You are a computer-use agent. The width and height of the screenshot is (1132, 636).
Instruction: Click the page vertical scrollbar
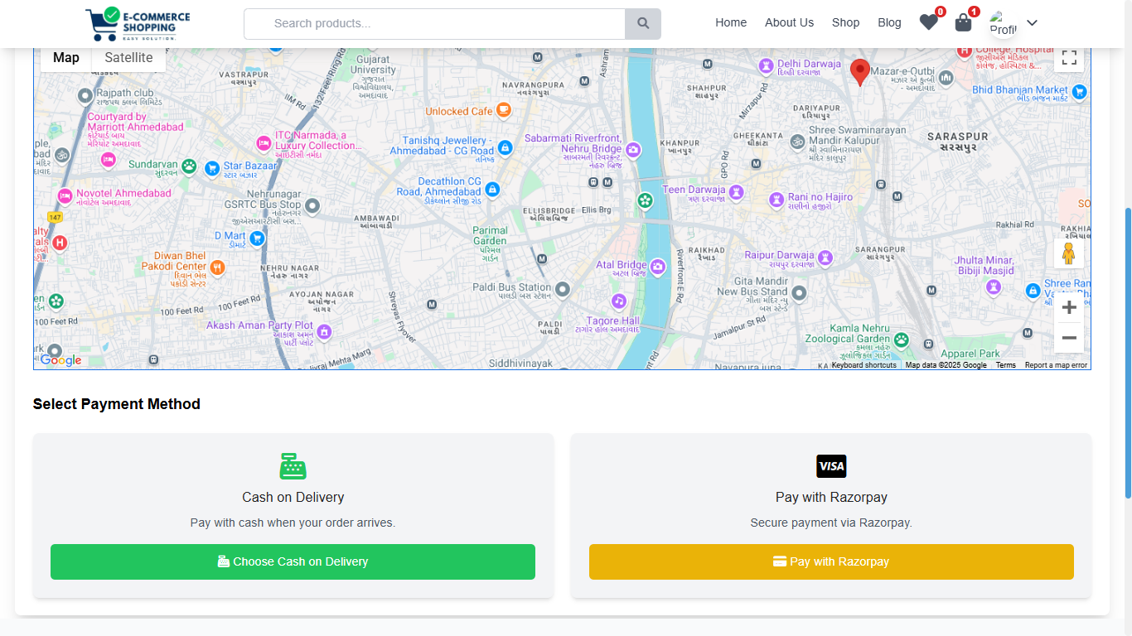pyautogui.click(x=1127, y=352)
